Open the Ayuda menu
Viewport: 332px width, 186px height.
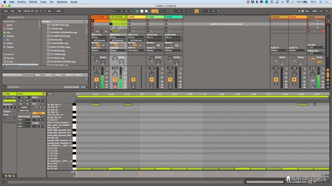pos(74,2)
